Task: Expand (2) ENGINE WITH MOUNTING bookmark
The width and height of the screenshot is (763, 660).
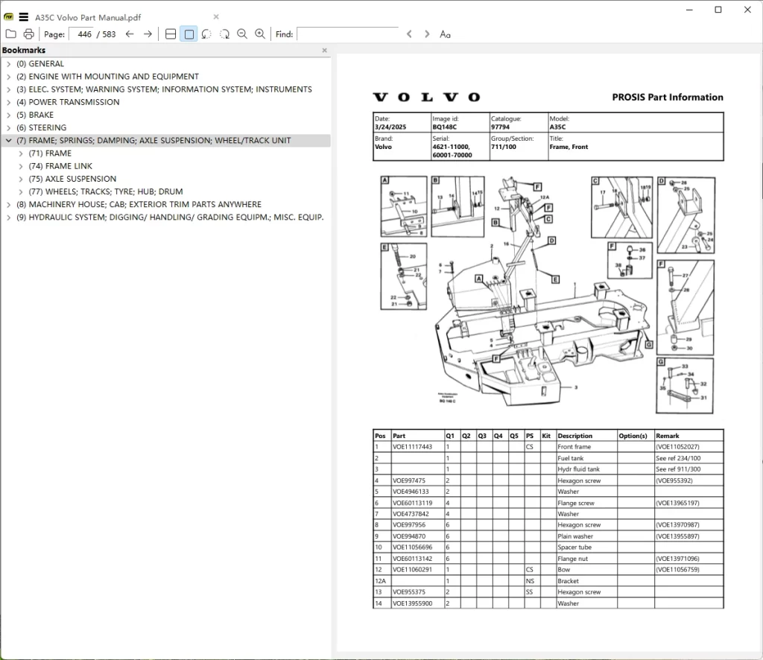Action: pyautogui.click(x=8, y=77)
